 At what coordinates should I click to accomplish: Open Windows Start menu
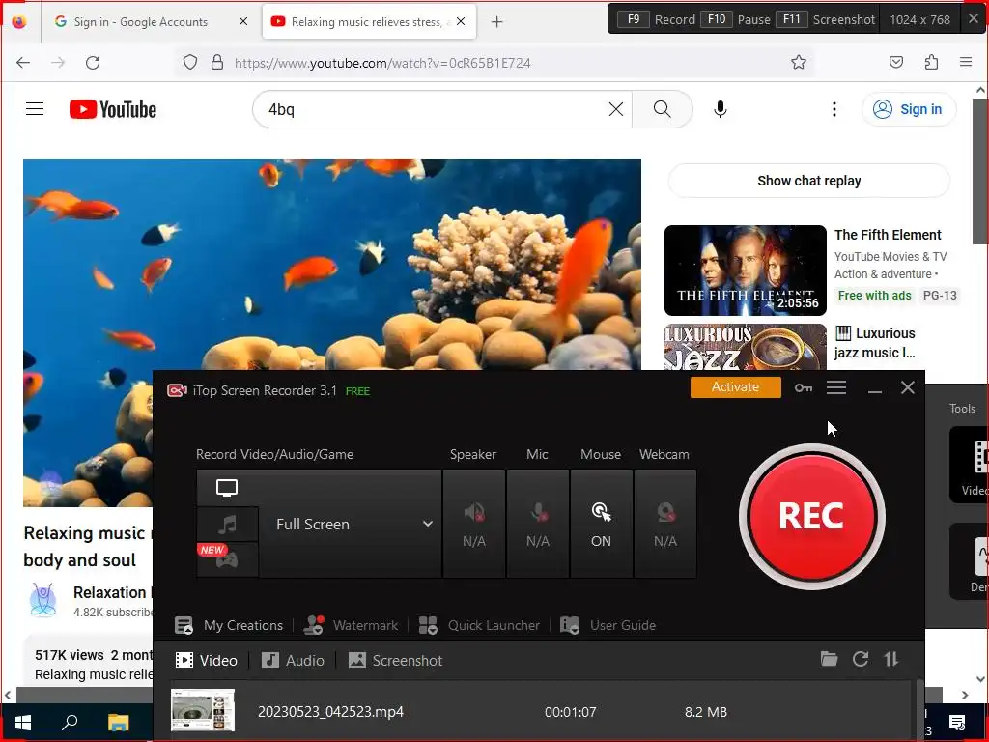(23, 723)
